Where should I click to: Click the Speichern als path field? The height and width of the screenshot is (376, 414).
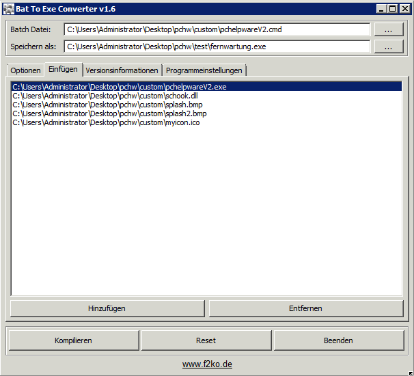[x=217, y=46]
